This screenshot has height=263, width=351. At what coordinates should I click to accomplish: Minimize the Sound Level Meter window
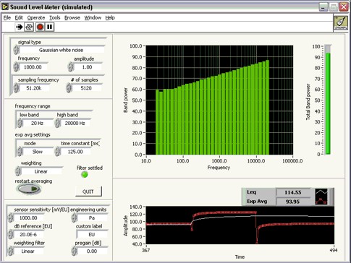323,7
